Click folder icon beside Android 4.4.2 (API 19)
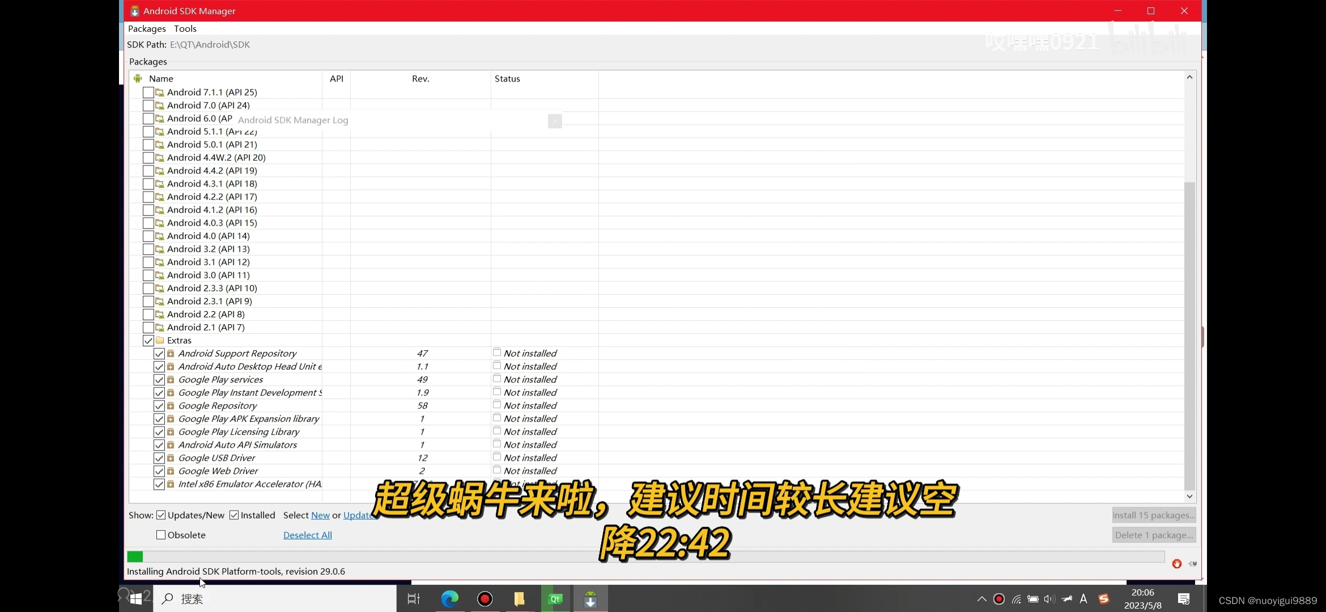 coord(160,171)
